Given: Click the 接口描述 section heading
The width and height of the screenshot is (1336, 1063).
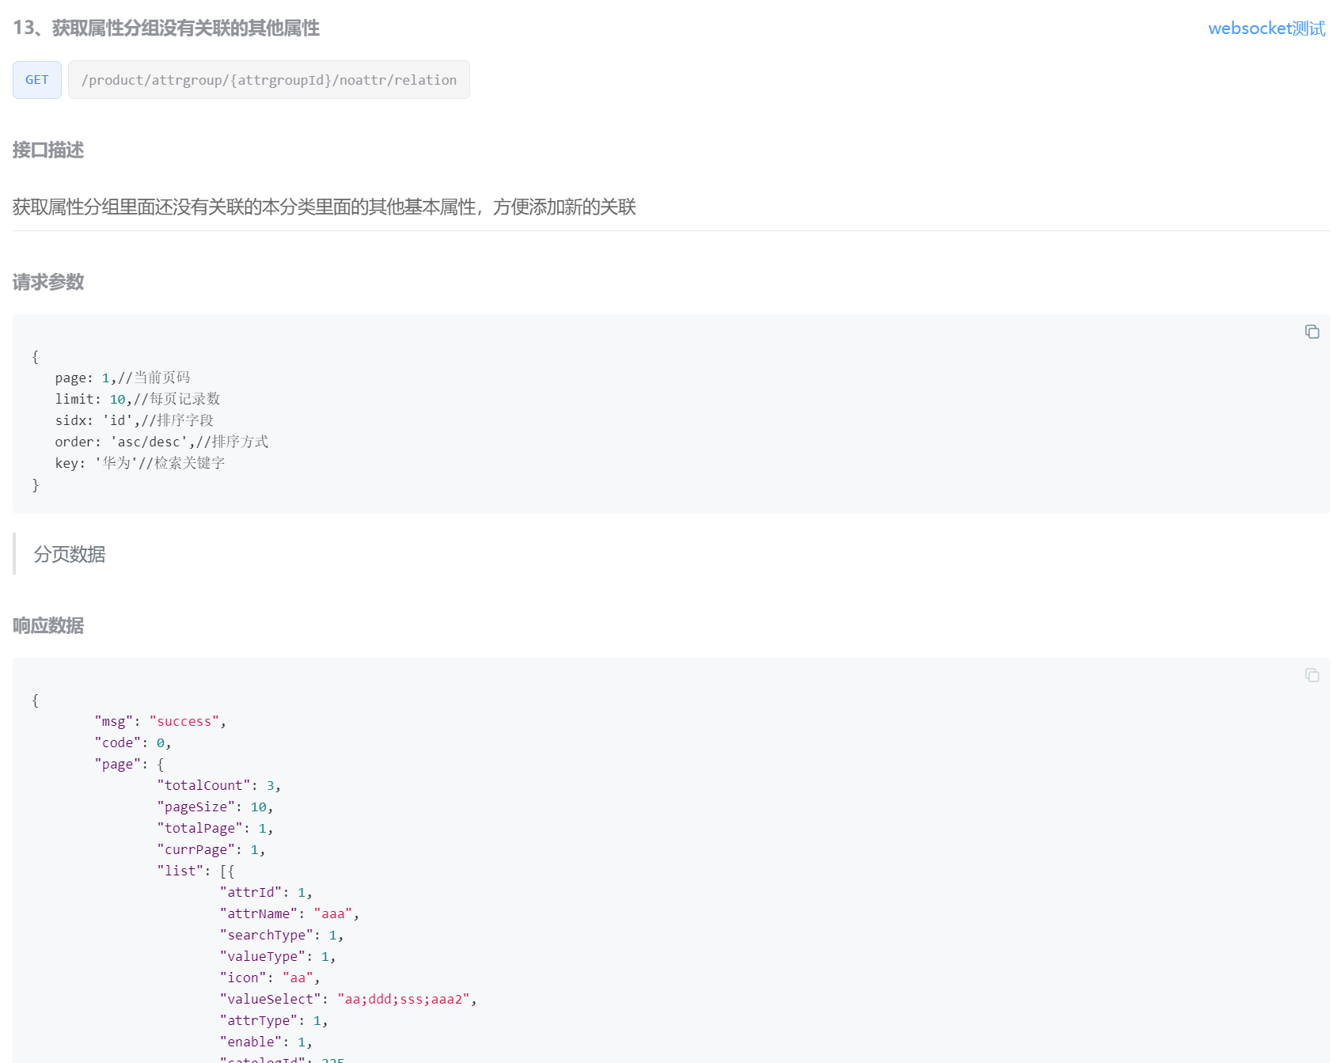Looking at the screenshot, I should pos(48,150).
